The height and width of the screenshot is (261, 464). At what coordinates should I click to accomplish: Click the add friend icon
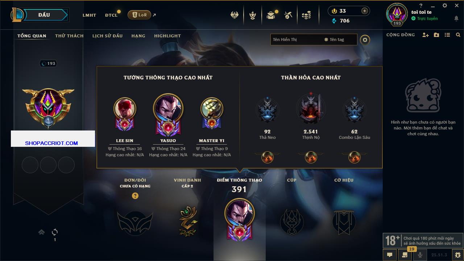tap(426, 35)
